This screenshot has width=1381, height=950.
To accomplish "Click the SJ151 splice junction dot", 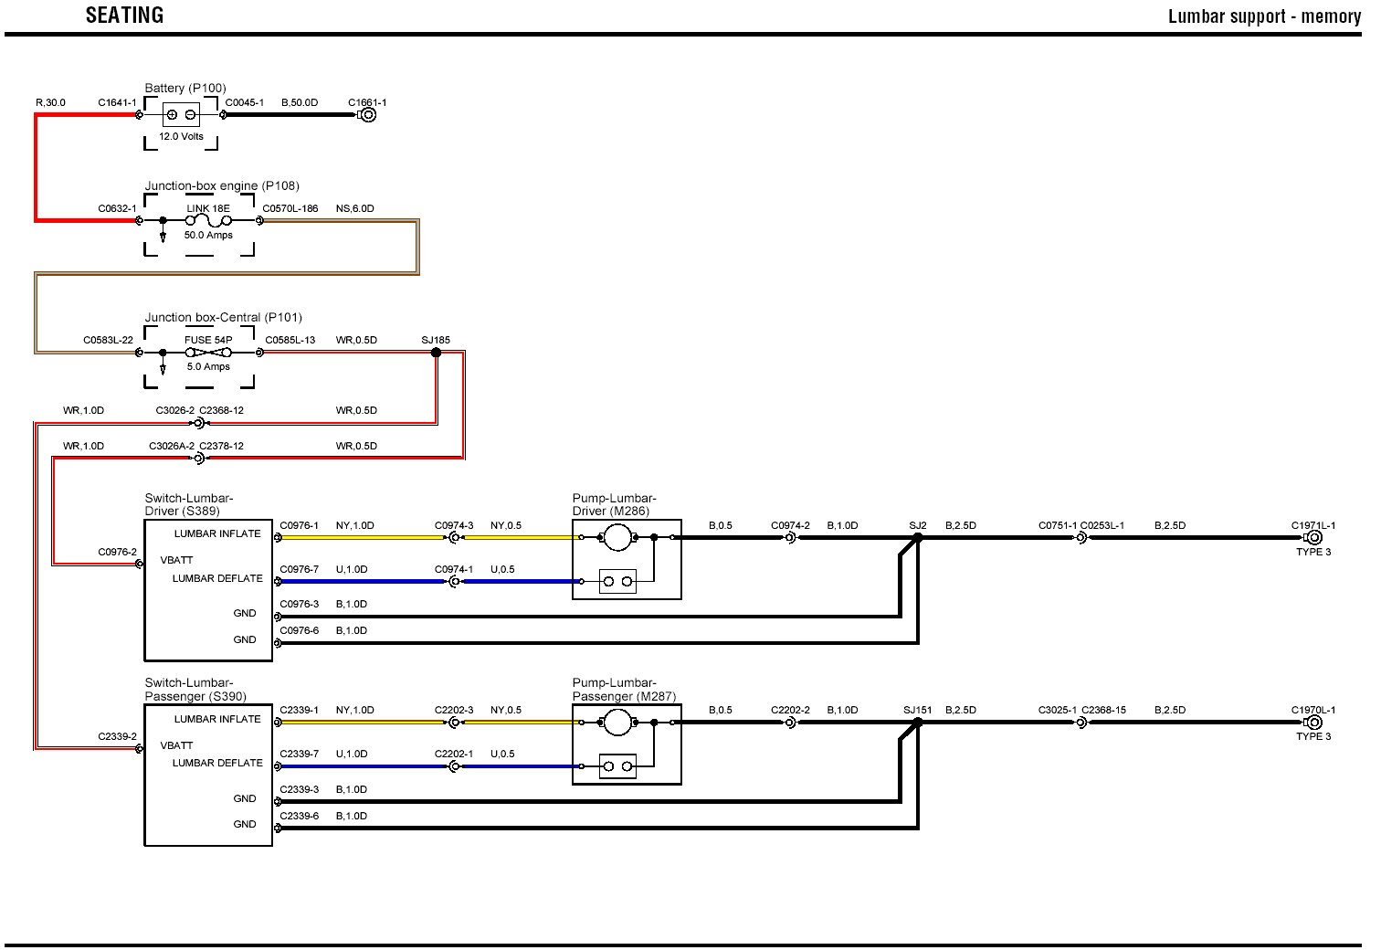I will pos(918,723).
